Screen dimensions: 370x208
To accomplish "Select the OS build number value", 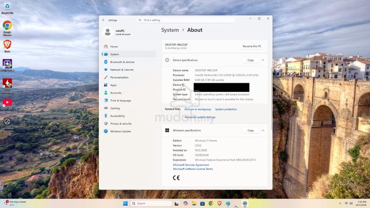I will (x=202, y=155).
